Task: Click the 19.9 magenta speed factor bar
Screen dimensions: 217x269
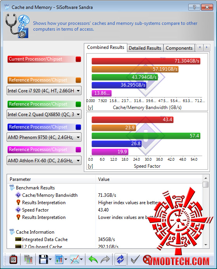Action: [110, 152]
